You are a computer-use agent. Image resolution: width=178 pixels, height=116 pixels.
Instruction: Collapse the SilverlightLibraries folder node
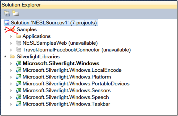click(x=5, y=56)
